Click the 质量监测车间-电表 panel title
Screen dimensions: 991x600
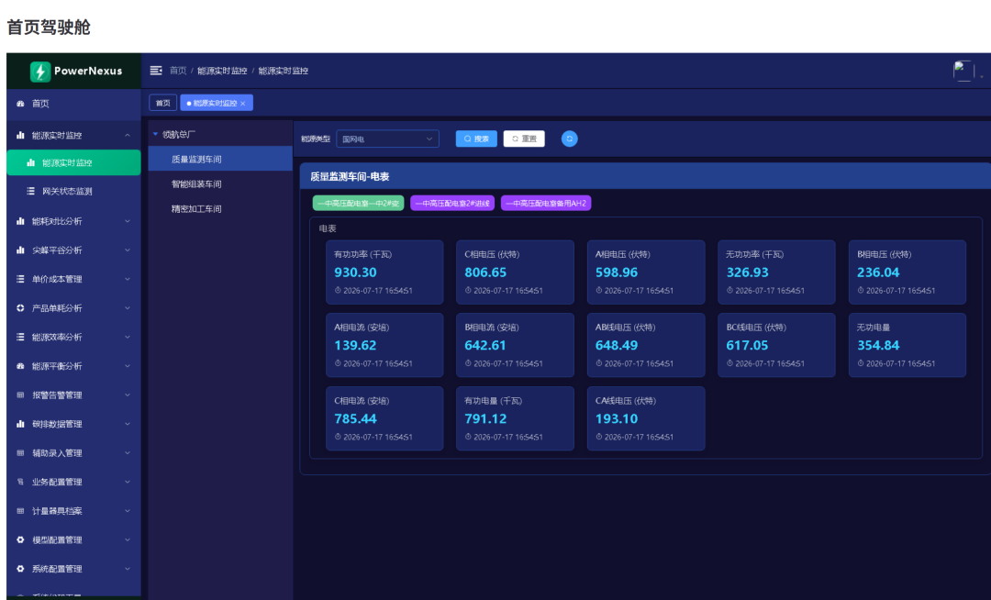[350, 177]
